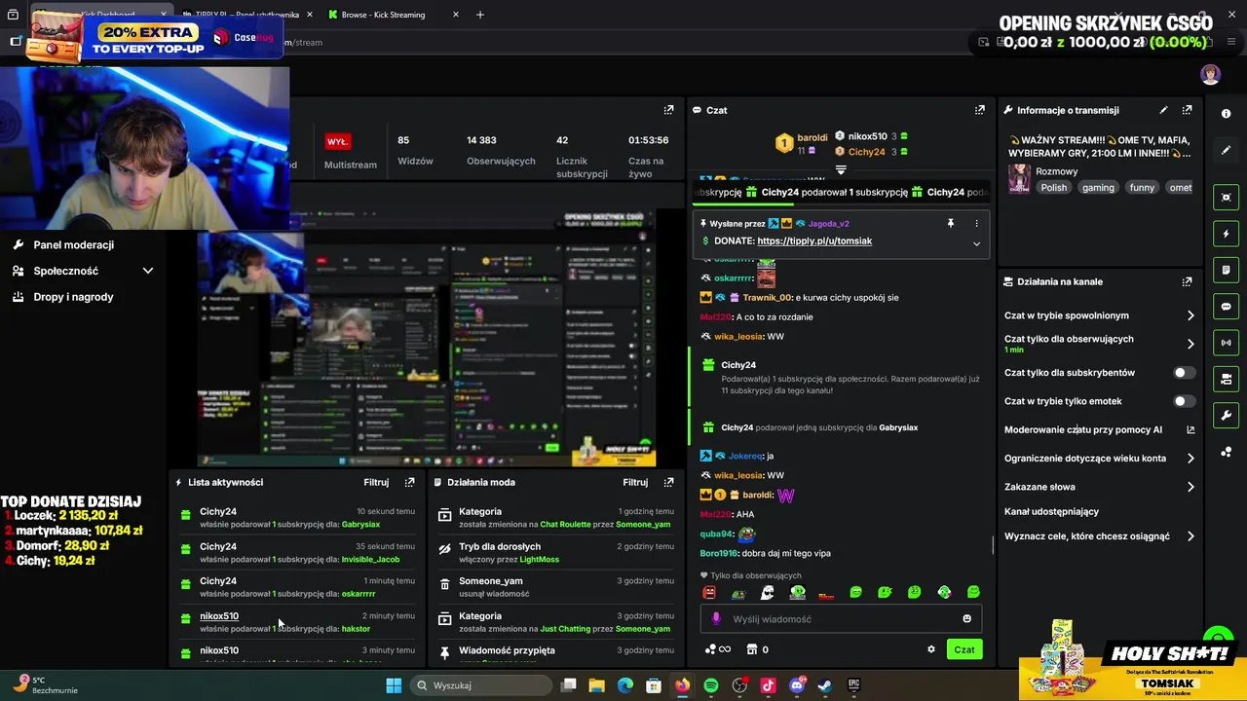Click nikox510 in the activity list
Screen dimensions: 1247x701
219,616
